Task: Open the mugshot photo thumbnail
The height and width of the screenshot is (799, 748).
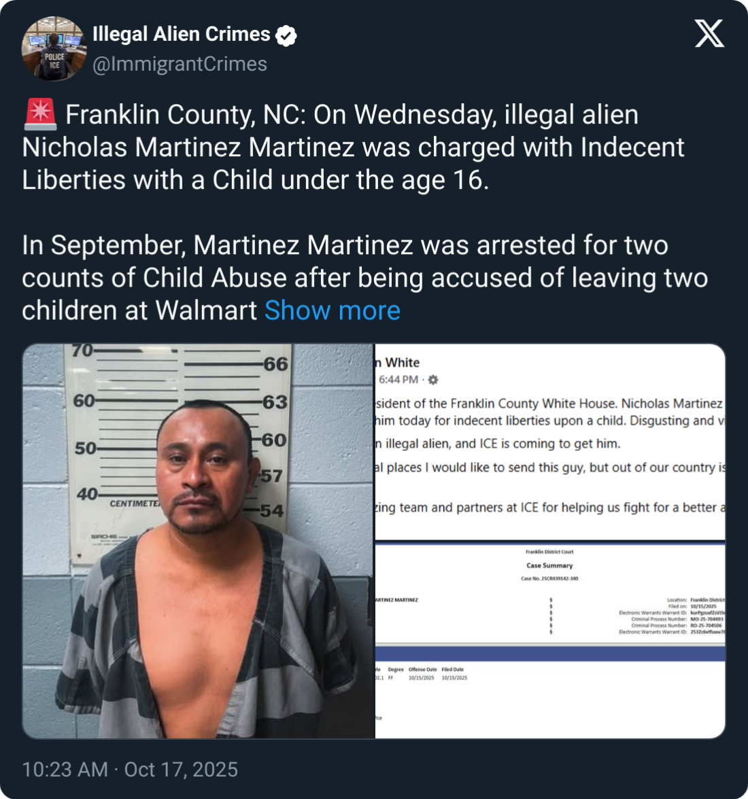Action: pyautogui.click(x=199, y=541)
